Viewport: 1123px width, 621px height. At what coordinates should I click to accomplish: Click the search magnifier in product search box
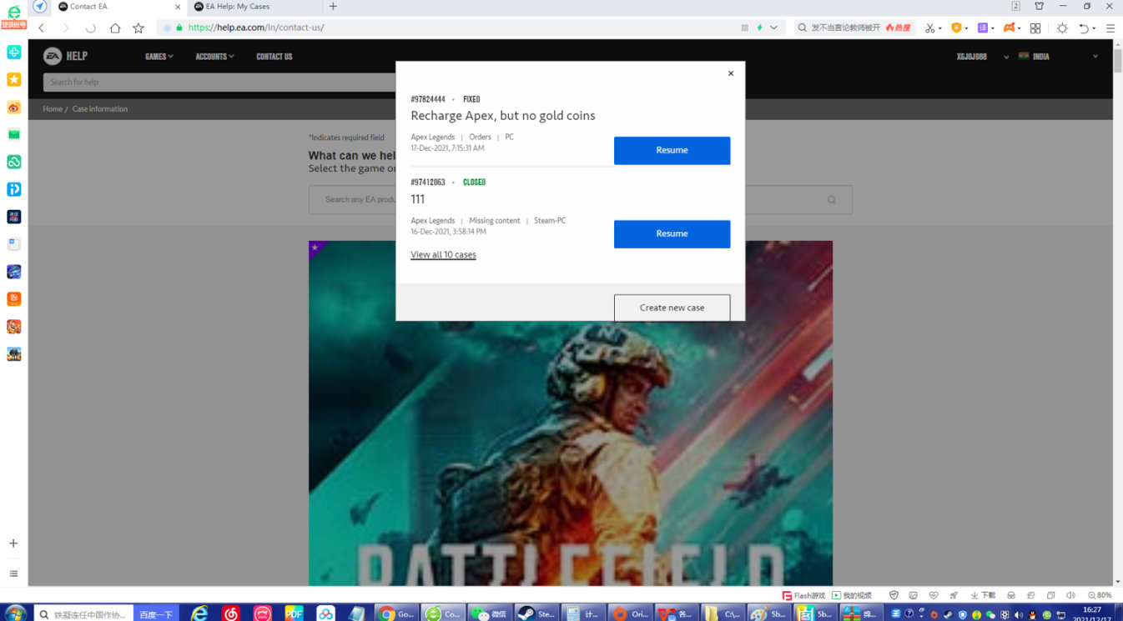coord(831,200)
